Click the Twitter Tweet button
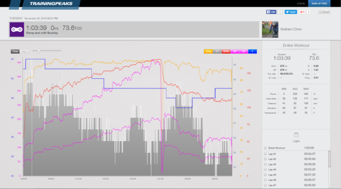The image size is (341, 189). (x=291, y=12)
